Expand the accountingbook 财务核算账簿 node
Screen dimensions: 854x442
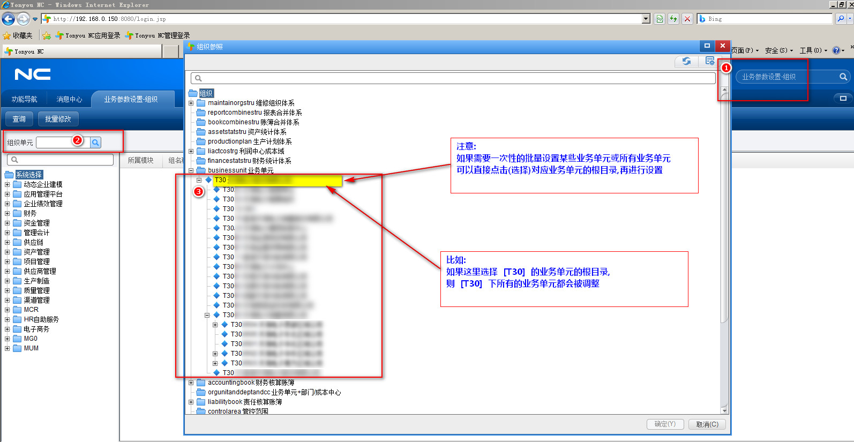191,383
